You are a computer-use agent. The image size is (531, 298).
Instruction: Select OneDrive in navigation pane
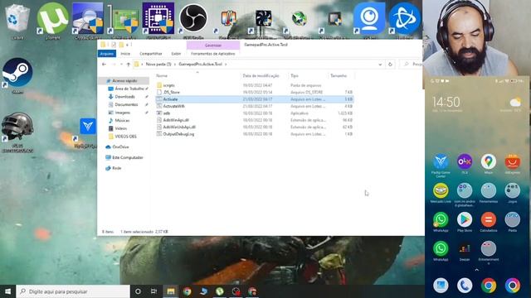(120, 147)
